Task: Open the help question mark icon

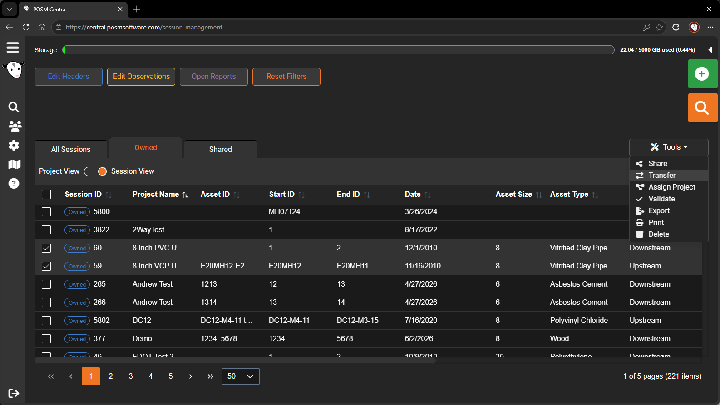Action: (x=14, y=183)
